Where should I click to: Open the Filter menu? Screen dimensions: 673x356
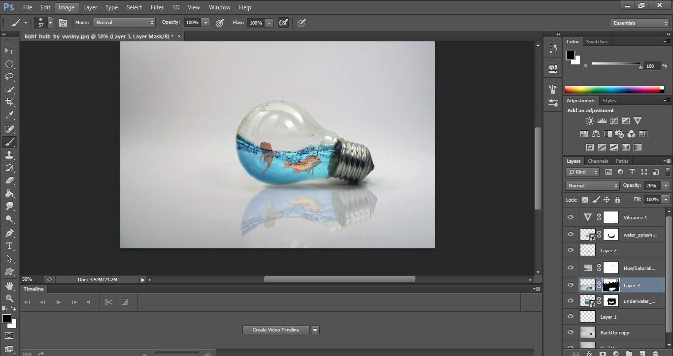(x=157, y=7)
